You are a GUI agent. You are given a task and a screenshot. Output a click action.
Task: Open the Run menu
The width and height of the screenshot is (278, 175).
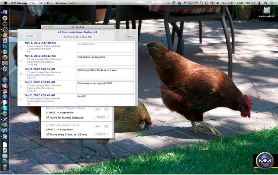[49, 3]
